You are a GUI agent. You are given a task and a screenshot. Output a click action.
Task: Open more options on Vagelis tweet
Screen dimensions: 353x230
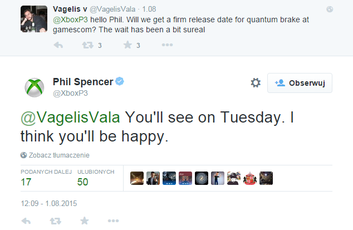167,45
